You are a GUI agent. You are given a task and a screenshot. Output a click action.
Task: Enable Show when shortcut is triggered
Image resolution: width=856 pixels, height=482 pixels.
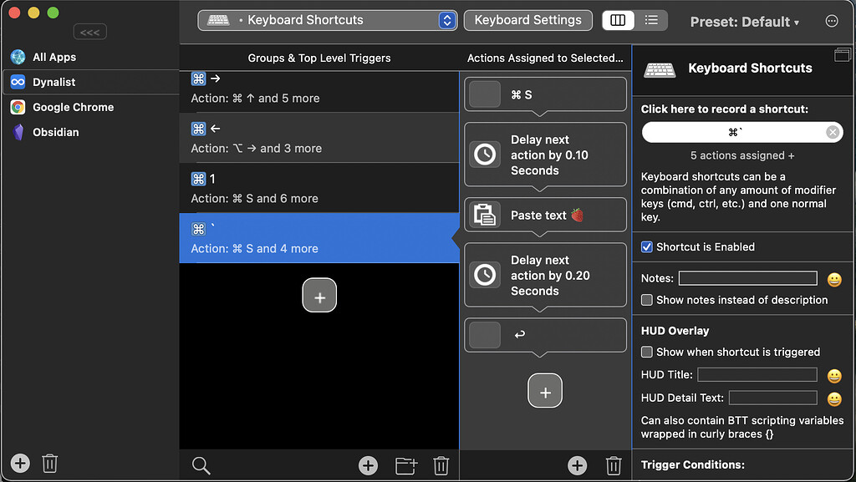pos(646,352)
